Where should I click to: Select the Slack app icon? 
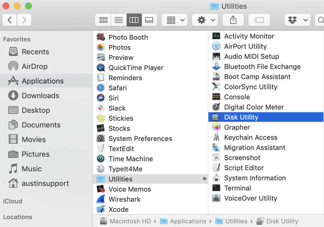[x=101, y=108]
